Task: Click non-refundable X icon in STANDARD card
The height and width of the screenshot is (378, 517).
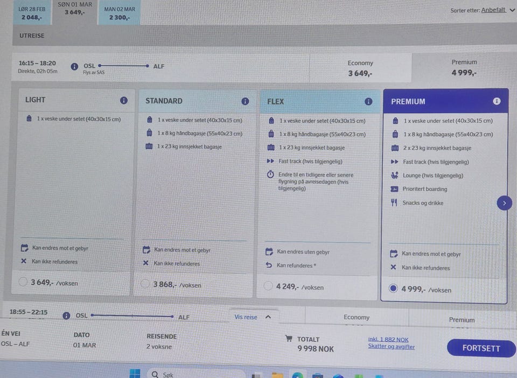Action: [146, 263]
